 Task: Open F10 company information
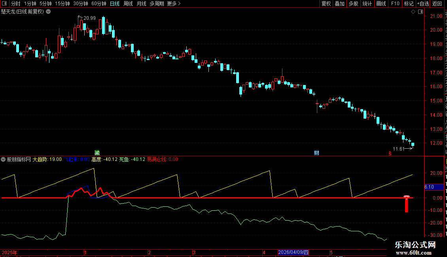tap(395, 4)
